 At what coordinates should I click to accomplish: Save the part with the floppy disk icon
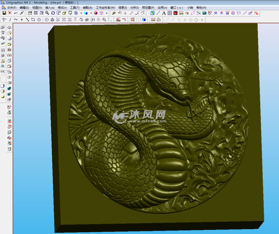4,13
